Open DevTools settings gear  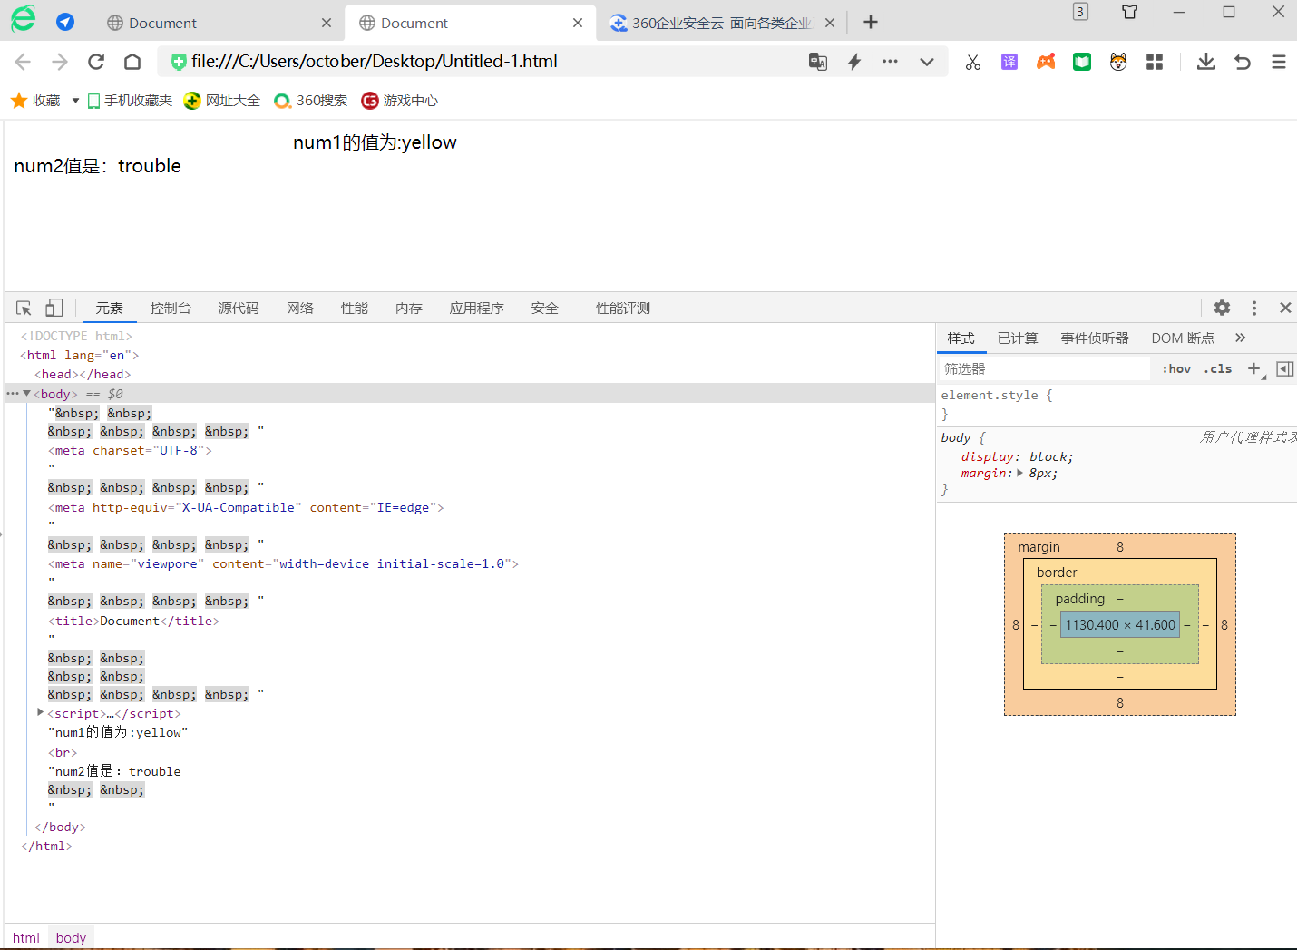(1223, 308)
